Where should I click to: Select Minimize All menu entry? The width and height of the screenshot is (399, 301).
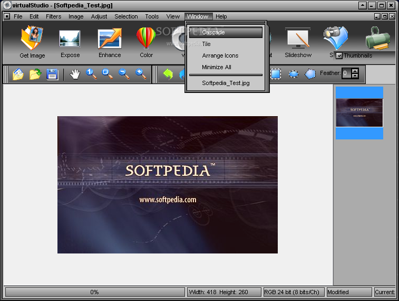226,67
